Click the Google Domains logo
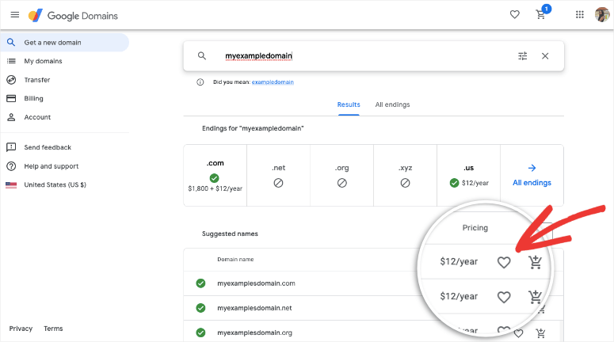Screen dimensions: 614x342 (x=73, y=16)
